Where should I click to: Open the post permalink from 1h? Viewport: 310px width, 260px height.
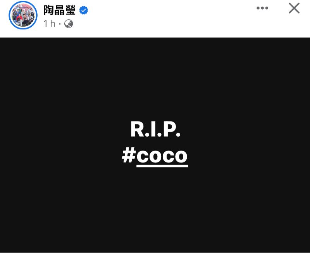[x=49, y=24]
